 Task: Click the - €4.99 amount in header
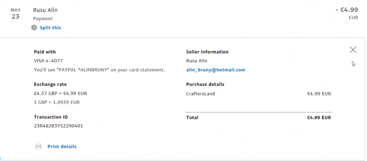[x=346, y=10]
